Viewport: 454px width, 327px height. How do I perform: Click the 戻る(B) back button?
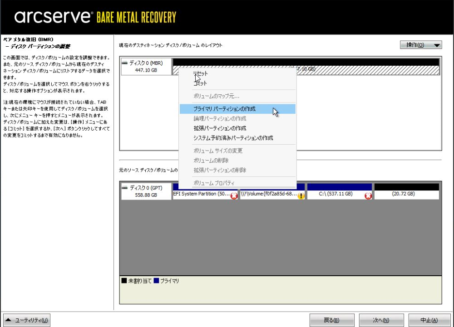pos(332,320)
